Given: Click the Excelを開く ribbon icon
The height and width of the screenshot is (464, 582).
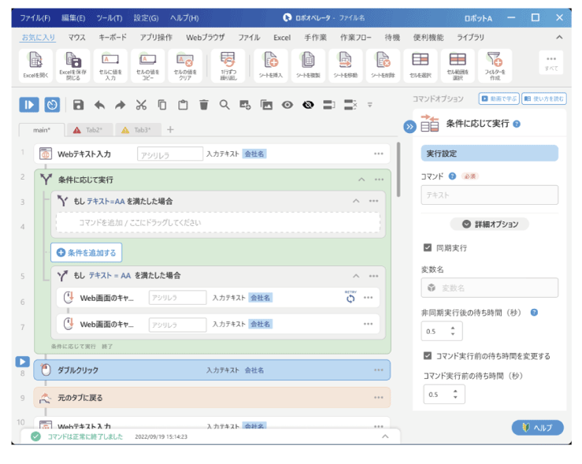Looking at the screenshot, I should coord(35,65).
